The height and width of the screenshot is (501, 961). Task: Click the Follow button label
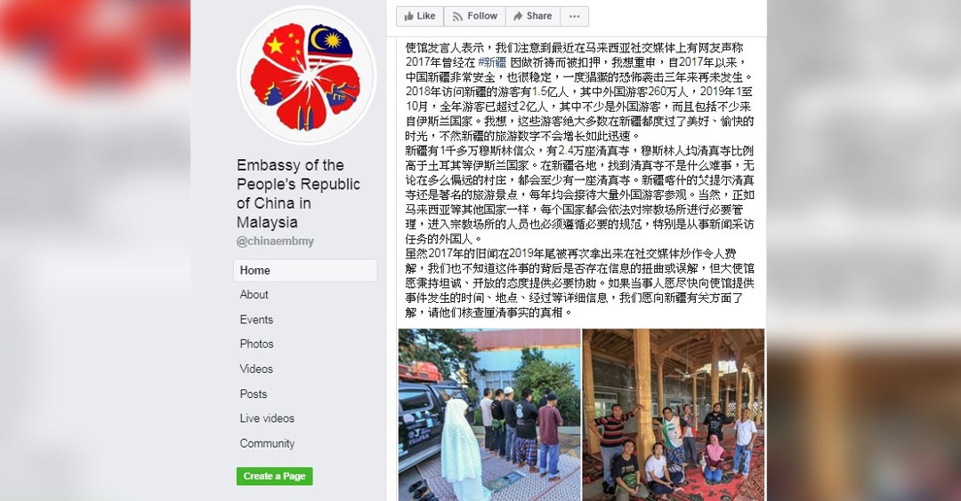(x=482, y=17)
